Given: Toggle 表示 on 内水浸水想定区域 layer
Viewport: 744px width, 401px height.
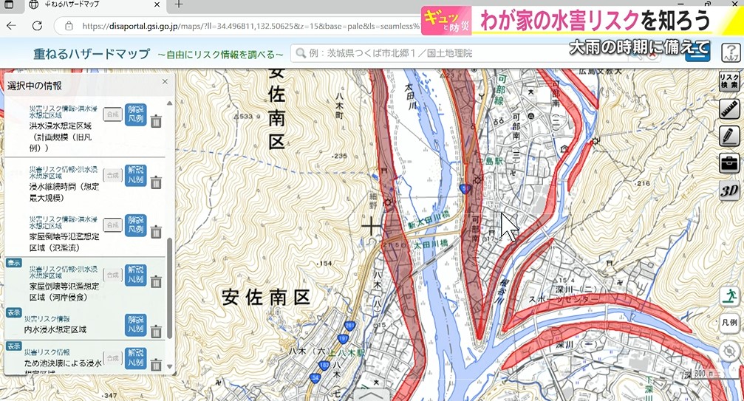Looking at the screenshot, I should pyautogui.click(x=13, y=312).
